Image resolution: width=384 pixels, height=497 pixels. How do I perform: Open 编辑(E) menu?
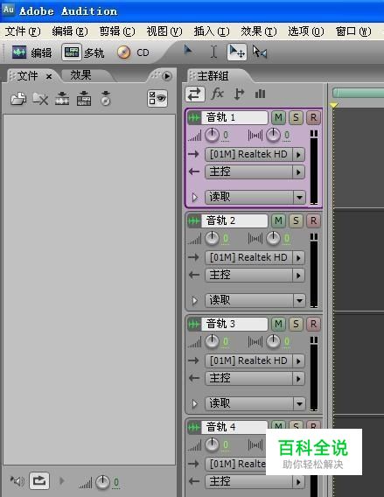point(70,31)
